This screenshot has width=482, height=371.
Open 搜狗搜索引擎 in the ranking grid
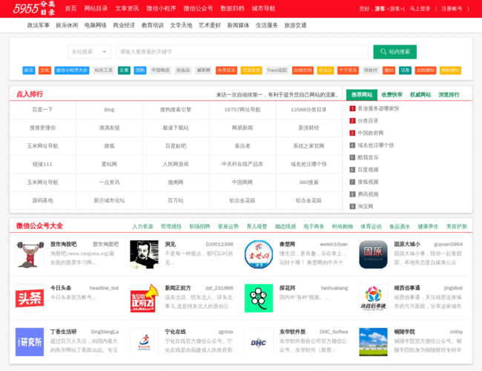[x=176, y=110]
